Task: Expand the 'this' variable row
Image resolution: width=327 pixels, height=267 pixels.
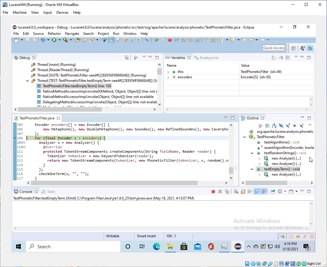Action: 168,72
